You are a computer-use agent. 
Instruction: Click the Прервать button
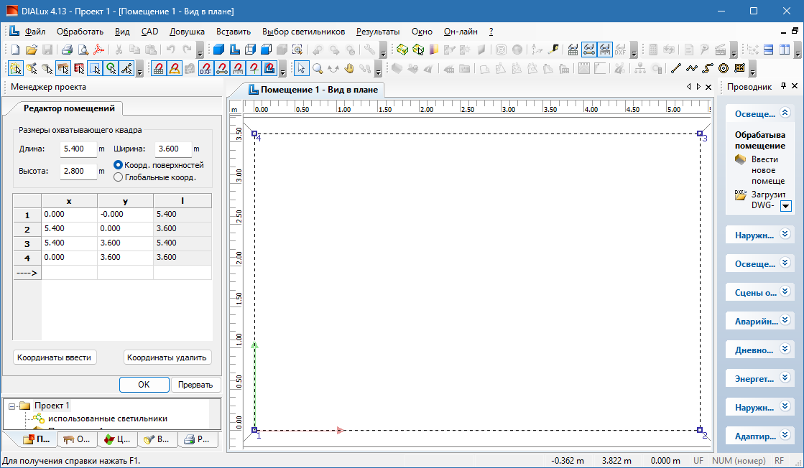coord(195,385)
